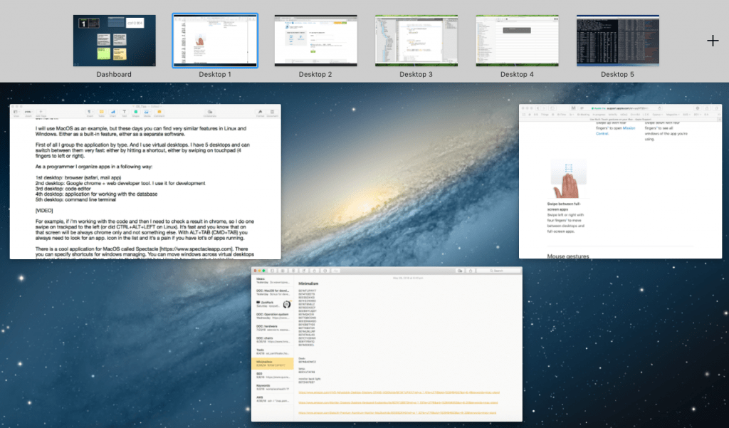Create a new note with compose icon
The height and width of the screenshot is (428, 729).
tap(304, 271)
